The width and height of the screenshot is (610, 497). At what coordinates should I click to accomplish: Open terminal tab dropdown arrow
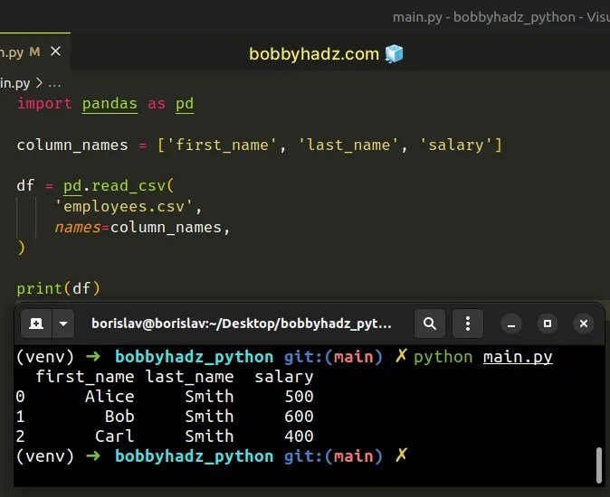[x=63, y=324]
